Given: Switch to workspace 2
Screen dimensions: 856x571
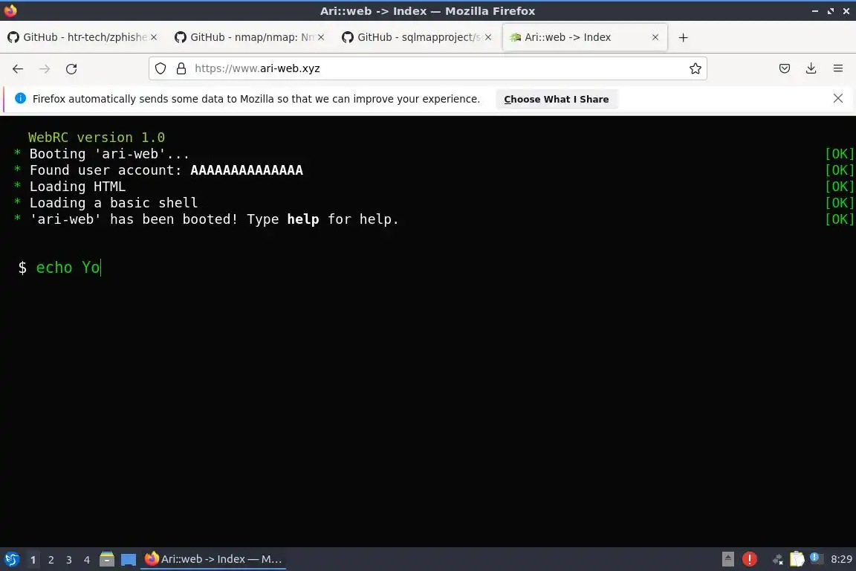Looking at the screenshot, I should (x=51, y=560).
